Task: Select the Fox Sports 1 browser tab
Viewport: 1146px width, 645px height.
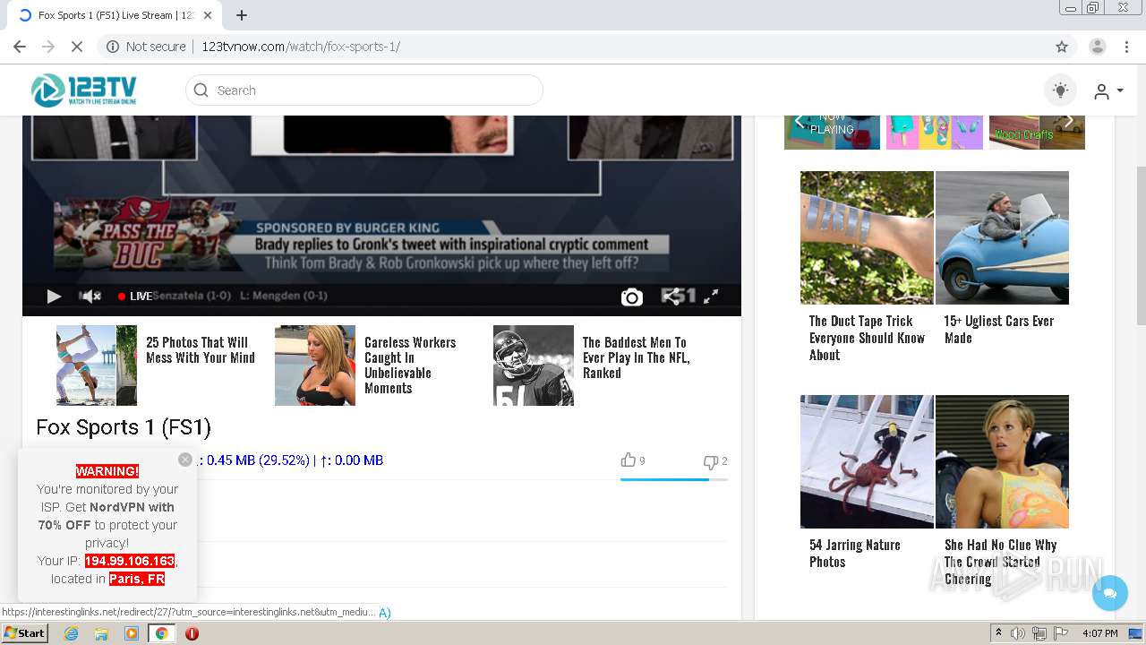Action: (x=116, y=15)
